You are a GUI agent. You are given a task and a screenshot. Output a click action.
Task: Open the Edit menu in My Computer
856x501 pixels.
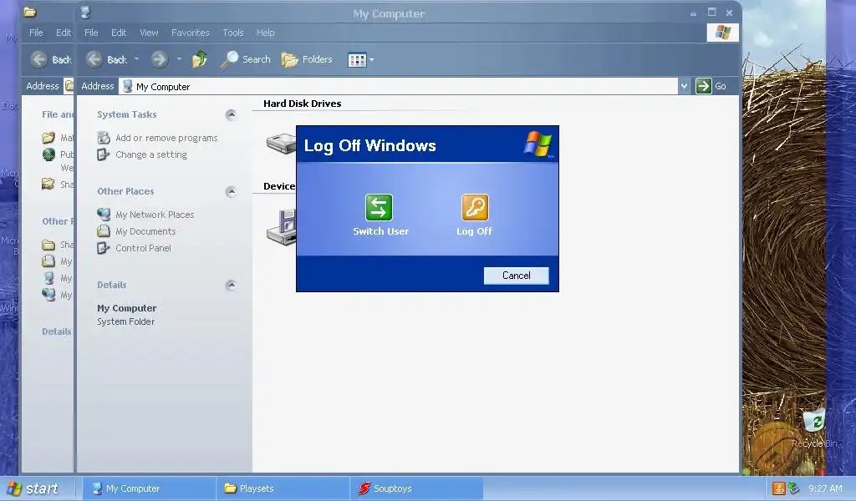[119, 33]
